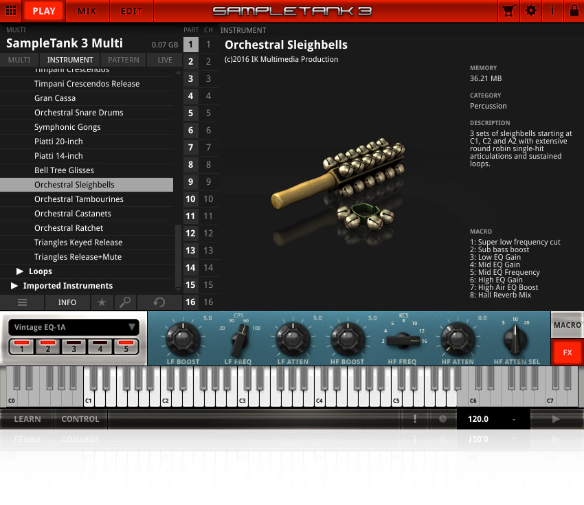This screenshot has width=584, height=505.
Task: Click the exclamation panic icon
Action: pyautogui.click(x=415, y=419)
